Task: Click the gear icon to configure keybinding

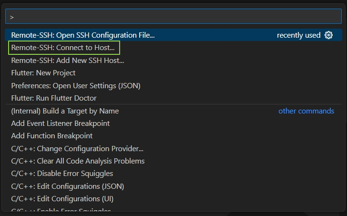Action: pyautogui.click(x=328, y=35)
